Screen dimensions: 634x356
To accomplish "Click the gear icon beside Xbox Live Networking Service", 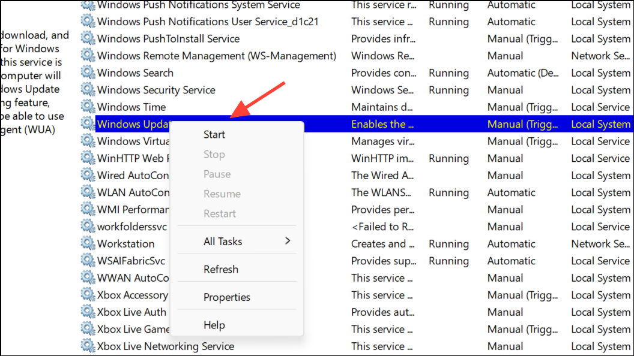I will 88,346.
